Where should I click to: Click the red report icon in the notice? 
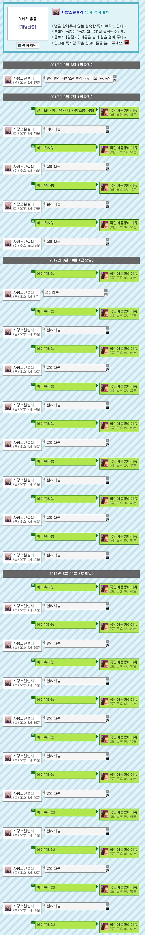[127, 42]
